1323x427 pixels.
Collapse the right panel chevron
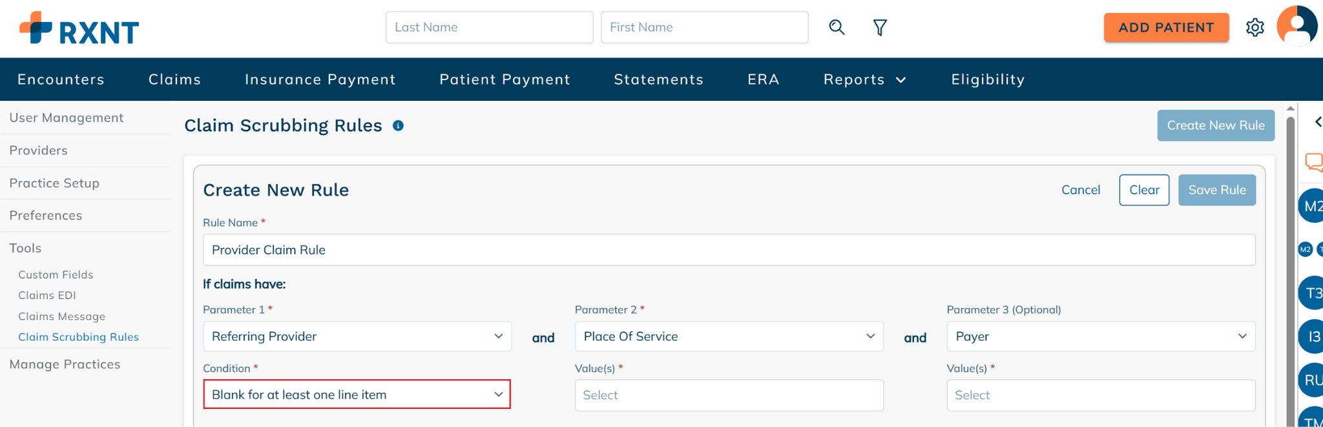coord(1317,121)
